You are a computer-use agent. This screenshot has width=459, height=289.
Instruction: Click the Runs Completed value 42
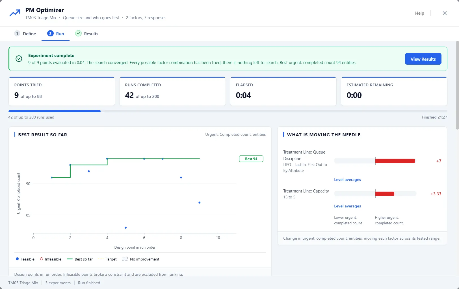click(129, 95)
